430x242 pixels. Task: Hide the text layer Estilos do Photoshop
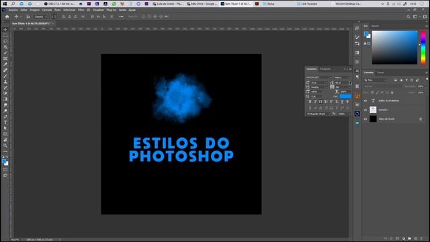point(365,101)
